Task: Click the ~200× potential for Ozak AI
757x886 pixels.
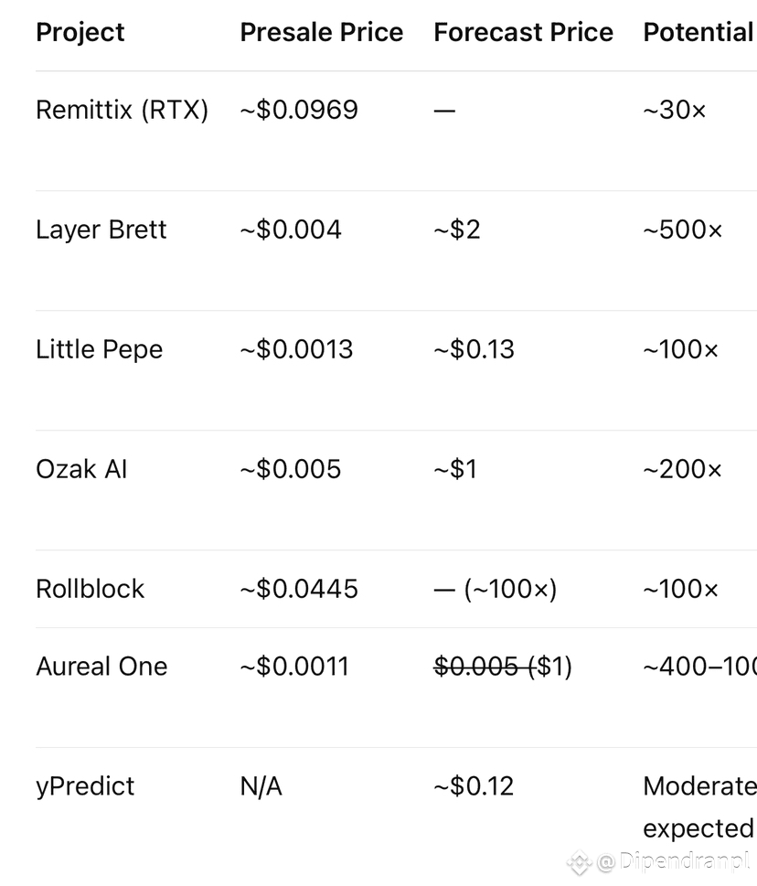Action: [682, 470]
